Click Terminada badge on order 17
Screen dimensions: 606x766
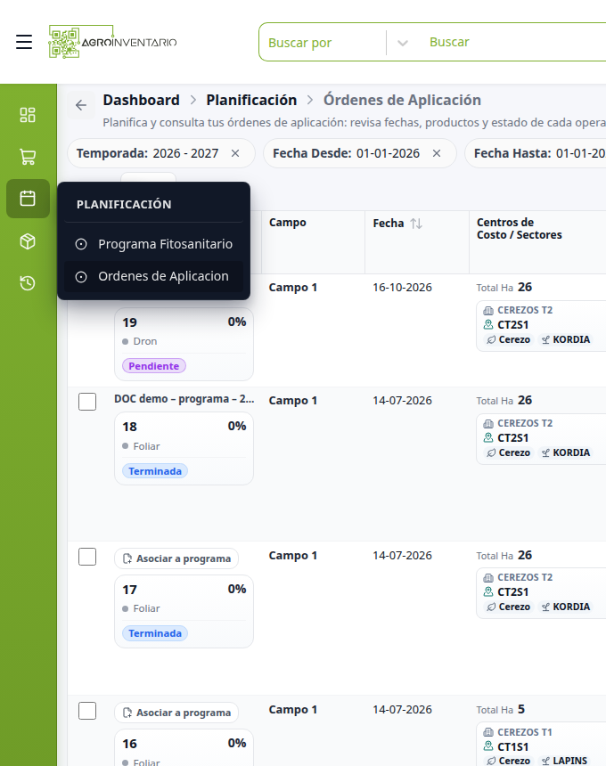click(x=155, y=633)
